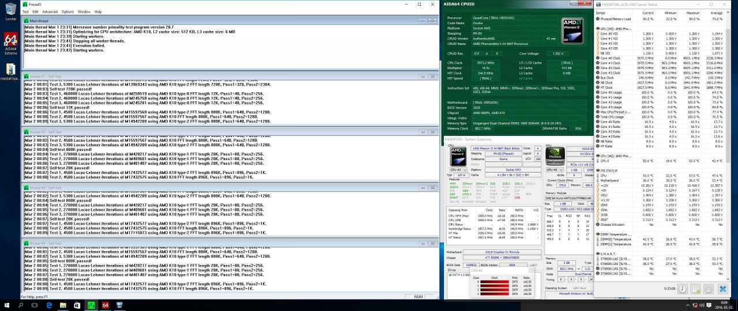
Task: Select the ITE IT8721F sensor group header
Action: pos(661,170)
